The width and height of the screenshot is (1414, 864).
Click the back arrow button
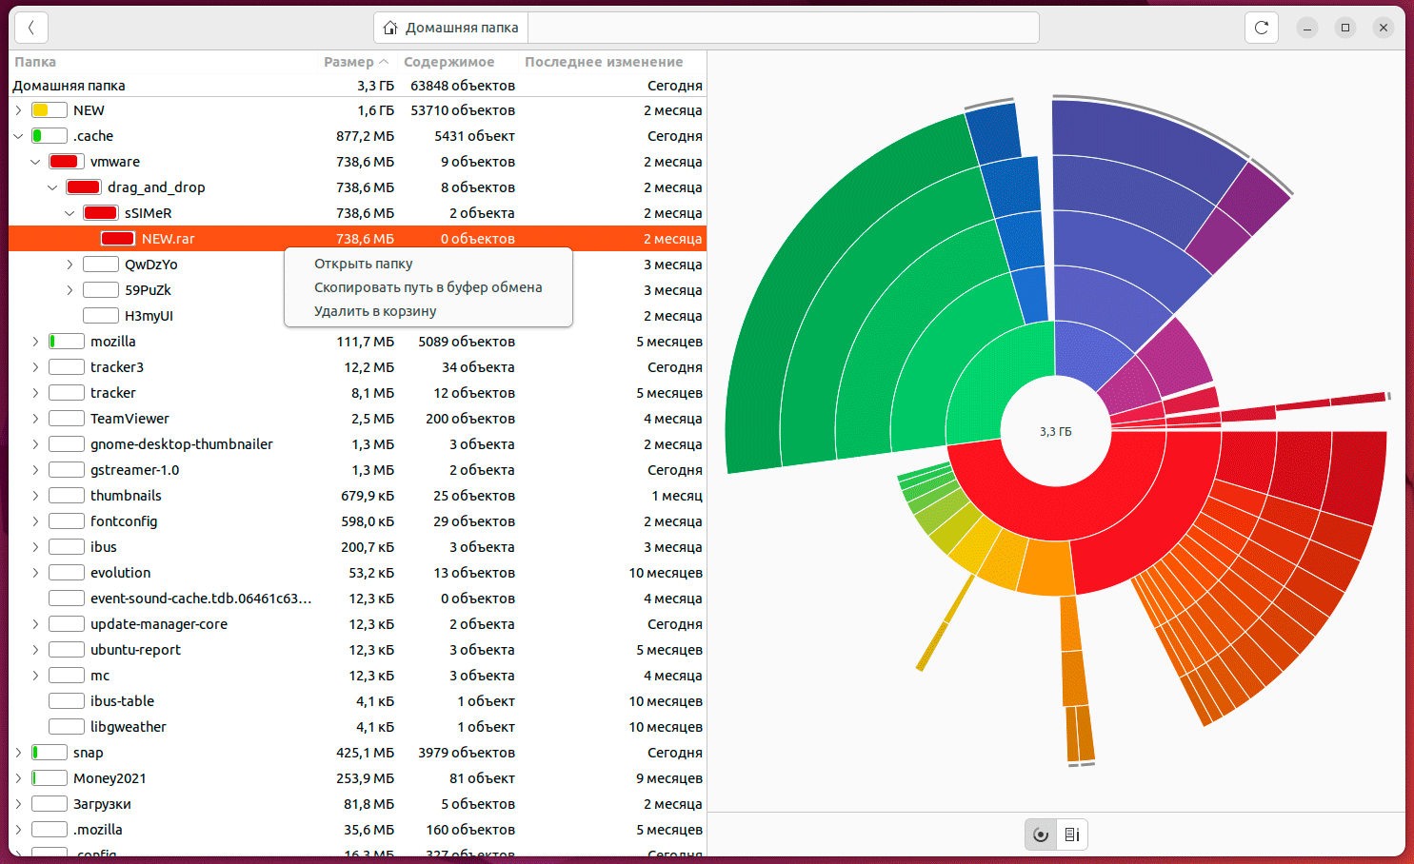(x=31, y=28)
